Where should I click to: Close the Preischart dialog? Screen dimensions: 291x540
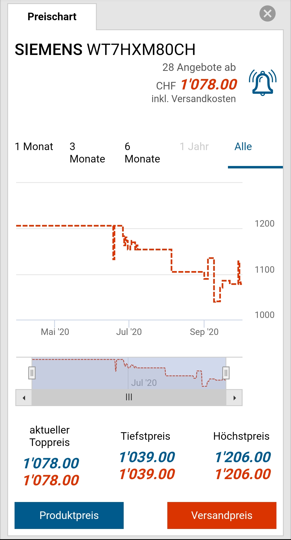click(x=267, y=13)
